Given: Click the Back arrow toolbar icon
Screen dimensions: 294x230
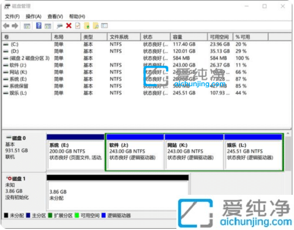Looking at the screenshot, I should pyautogui.click(x=6, y=26).
